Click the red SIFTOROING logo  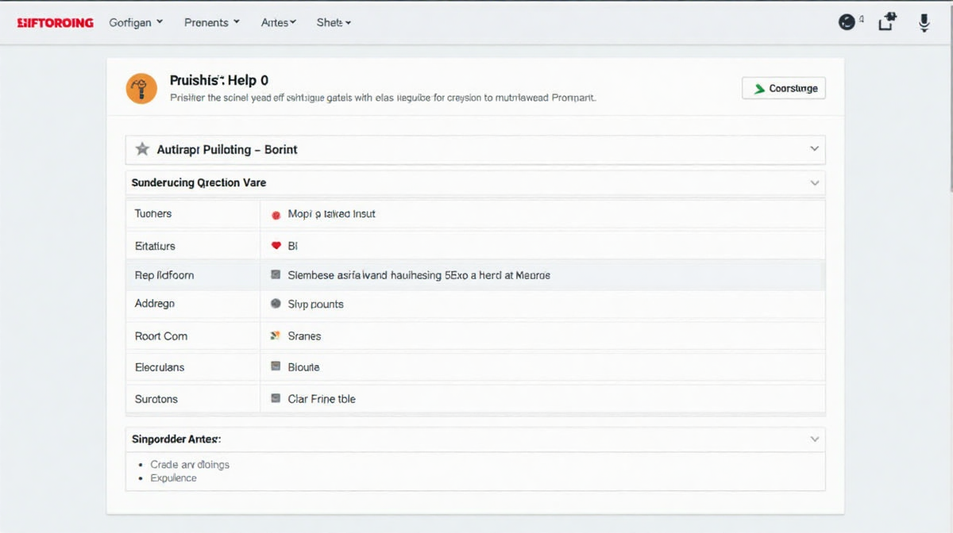click(55, 22)
